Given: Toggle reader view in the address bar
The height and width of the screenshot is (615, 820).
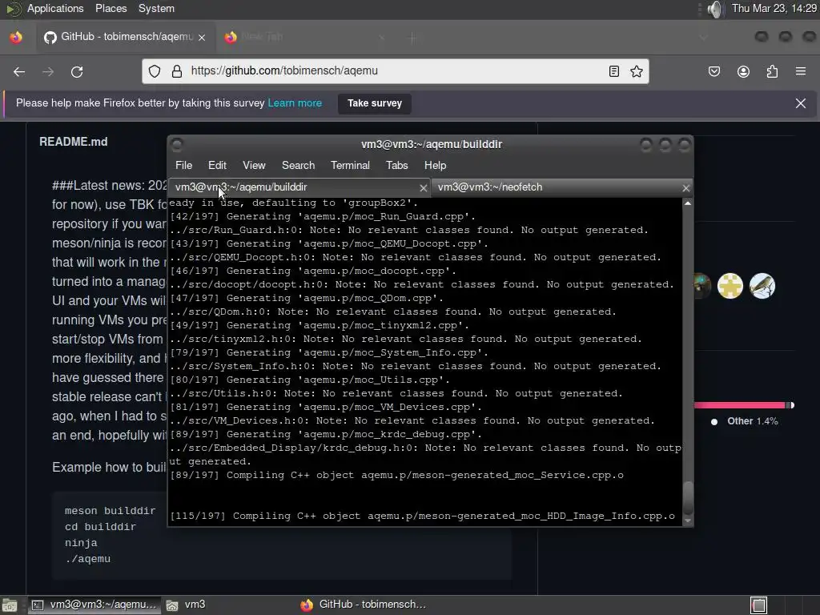Looking at the screenshot, I should pyautogui.click(x=614, y=71).
